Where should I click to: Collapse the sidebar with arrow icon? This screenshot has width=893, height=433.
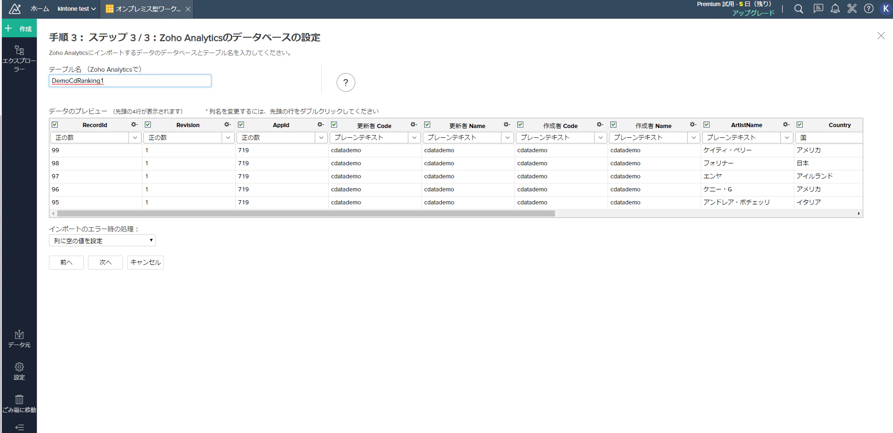click(19, 427)
